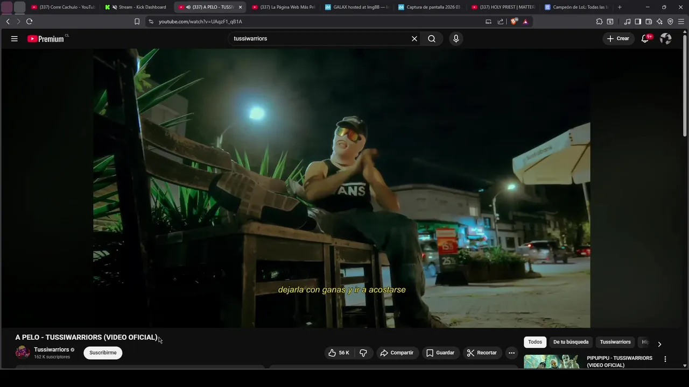Open PIPUPIPU - TUSSIWARRIORS video title
This screenshot has height=387, width=689.
[620, 362]
